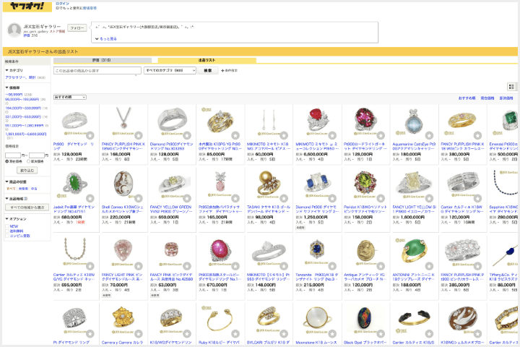Screen dimensions: 520x347
Task: Star the MIKIMOTO 6,600,000円 ruby ring
Action: [x=332, y=135]
